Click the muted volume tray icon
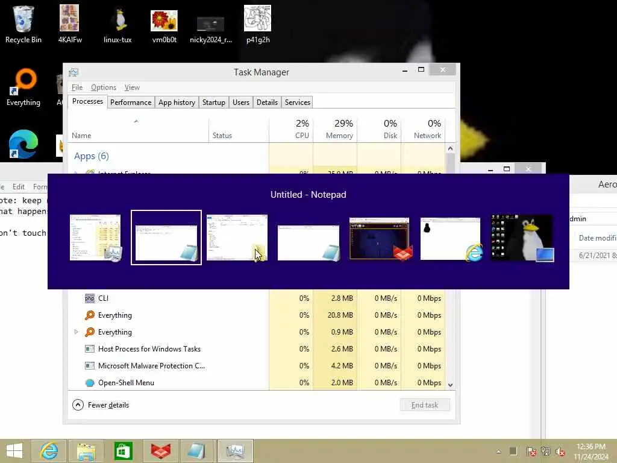The width and height of the screenshot is (617, 463). pyautogui.click(x=561, y=452)
